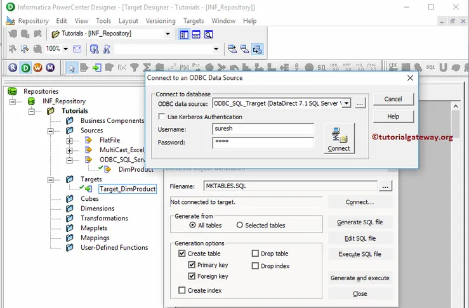
Task: Click the SQL transformation toolbar icon
Action: pyautogui.click(x=431, y=68)
